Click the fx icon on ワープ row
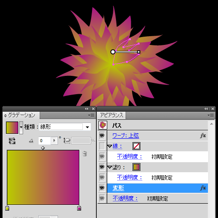 click(203, 136)
